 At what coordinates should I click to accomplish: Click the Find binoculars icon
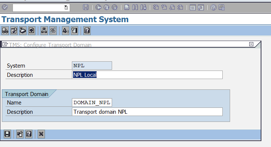click(x=135, y=7)
